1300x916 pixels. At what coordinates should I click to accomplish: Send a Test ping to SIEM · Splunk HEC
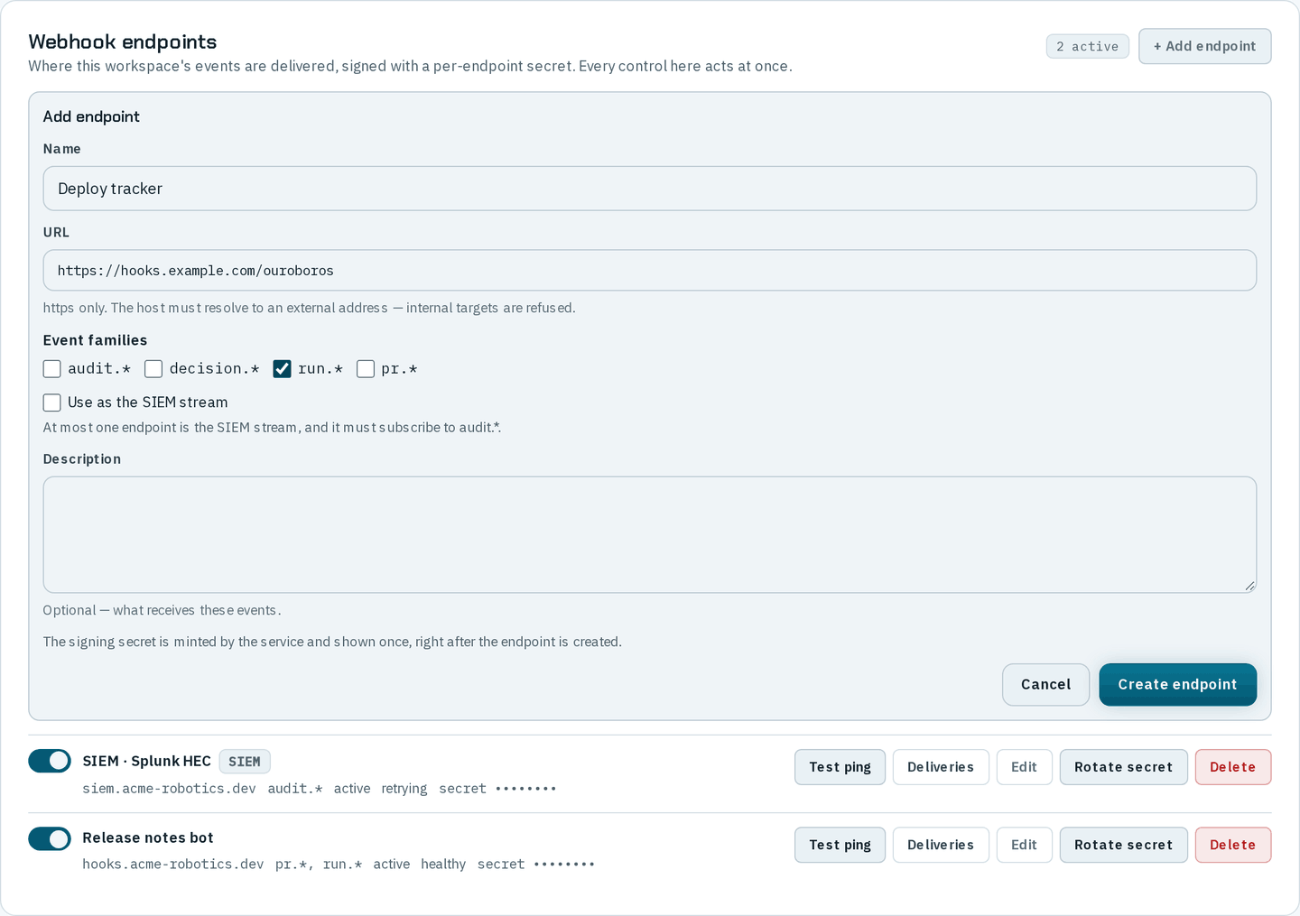(x=840, y=767)
